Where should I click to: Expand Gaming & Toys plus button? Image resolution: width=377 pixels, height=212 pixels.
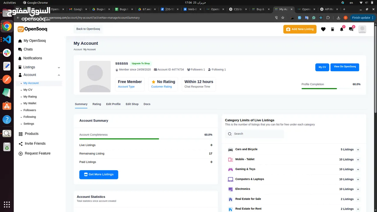(358, 169)
